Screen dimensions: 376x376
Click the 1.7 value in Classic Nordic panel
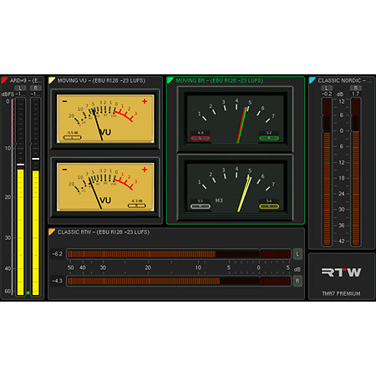(x=356, y=94)
